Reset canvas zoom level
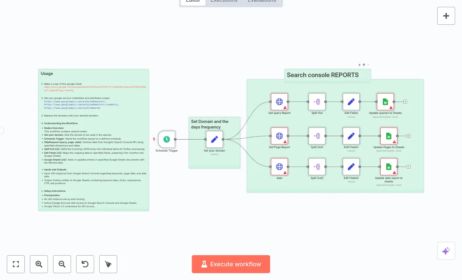 tap(85, 264)
